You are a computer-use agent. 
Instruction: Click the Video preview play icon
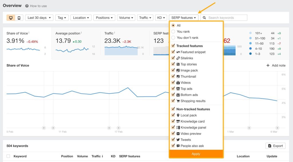point(178,134)
